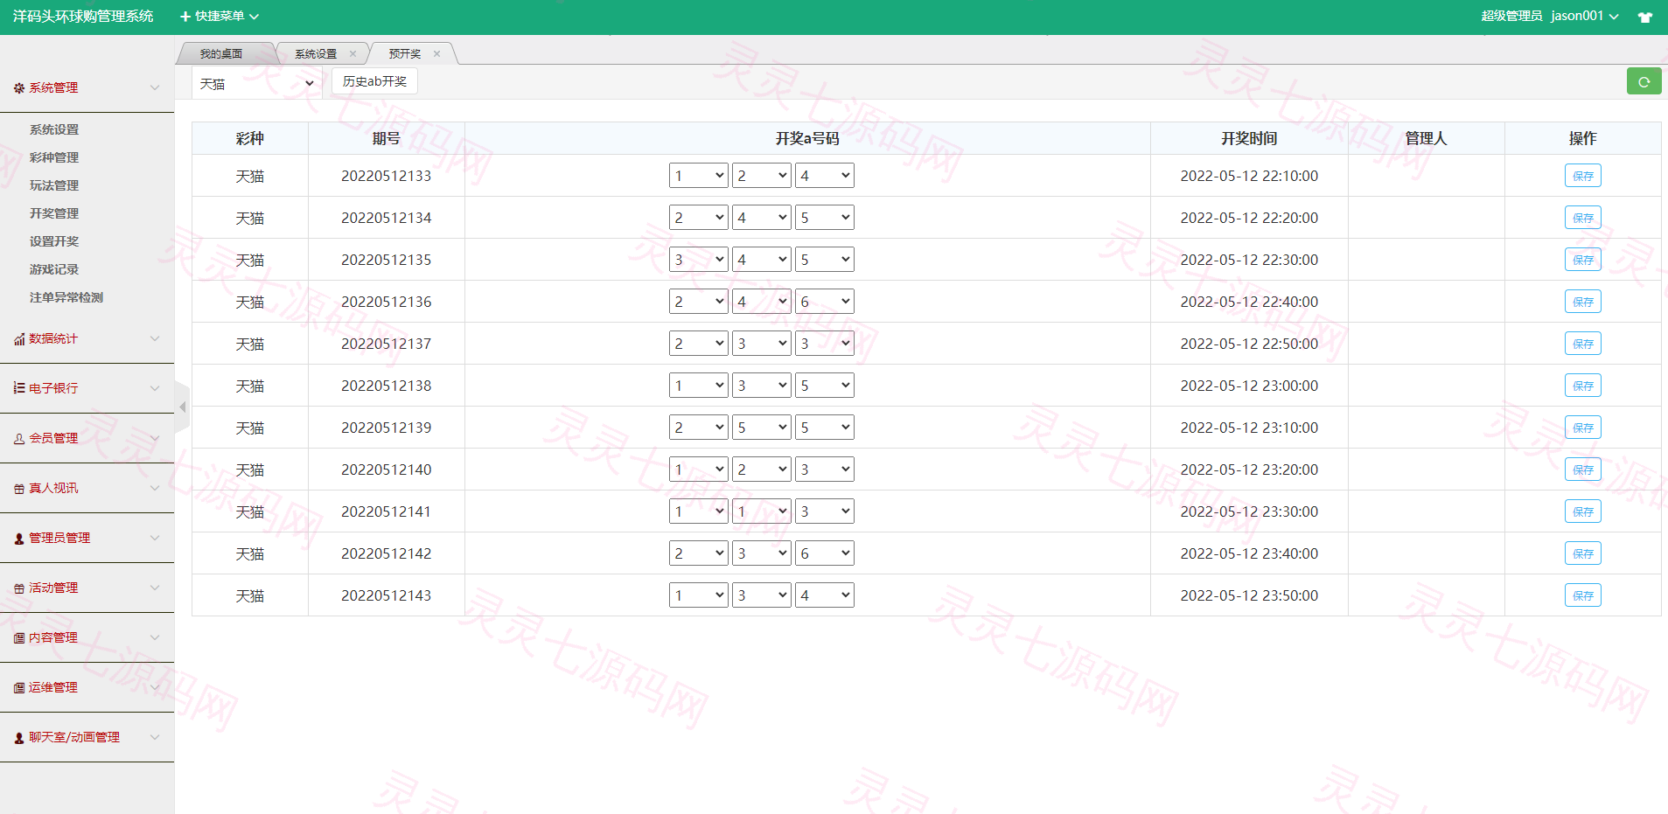The width and height of the screenshot is (1668, 814).
Task: Expand the 电子银行 menu chevron
Action: pos(155,388)
